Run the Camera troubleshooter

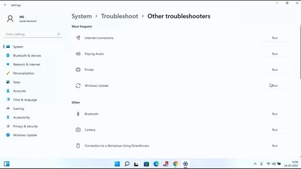pos(275,130)
